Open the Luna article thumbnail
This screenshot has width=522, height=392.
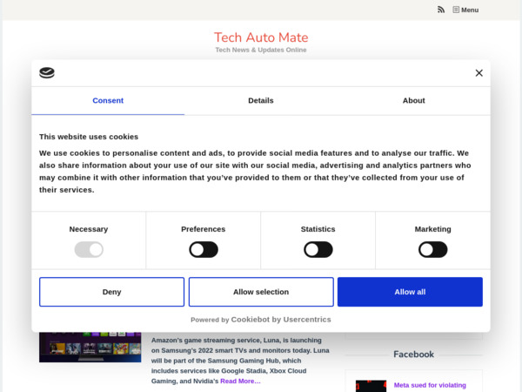point(90,347)
